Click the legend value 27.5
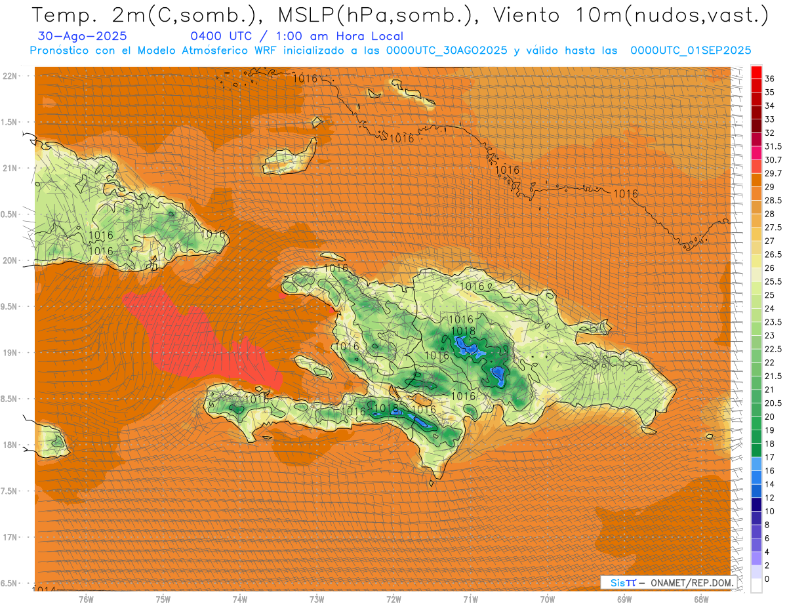Image resolution: width=787 pixels, height=608 pixels. (773, 228)
